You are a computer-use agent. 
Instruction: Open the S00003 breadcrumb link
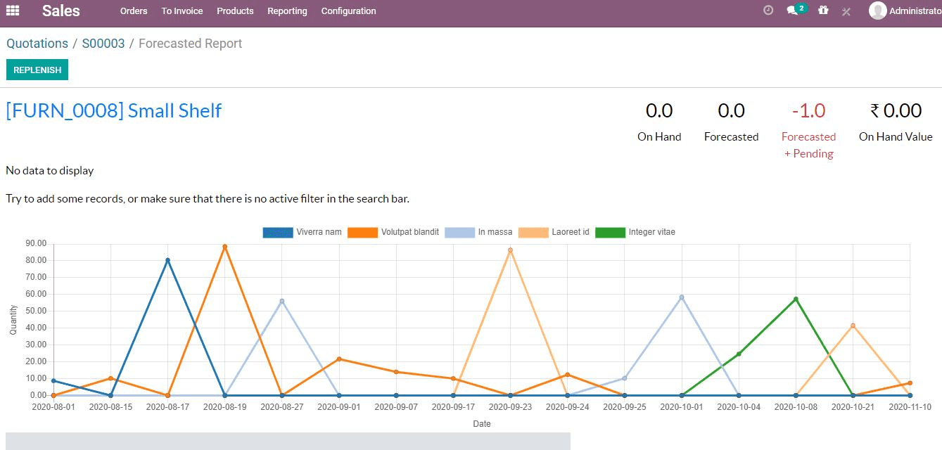[103, 44]
